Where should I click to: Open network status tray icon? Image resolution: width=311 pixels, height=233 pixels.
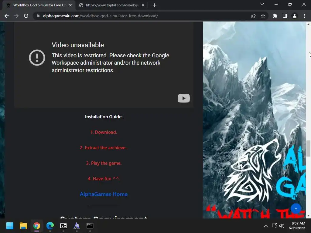[275, 226]
